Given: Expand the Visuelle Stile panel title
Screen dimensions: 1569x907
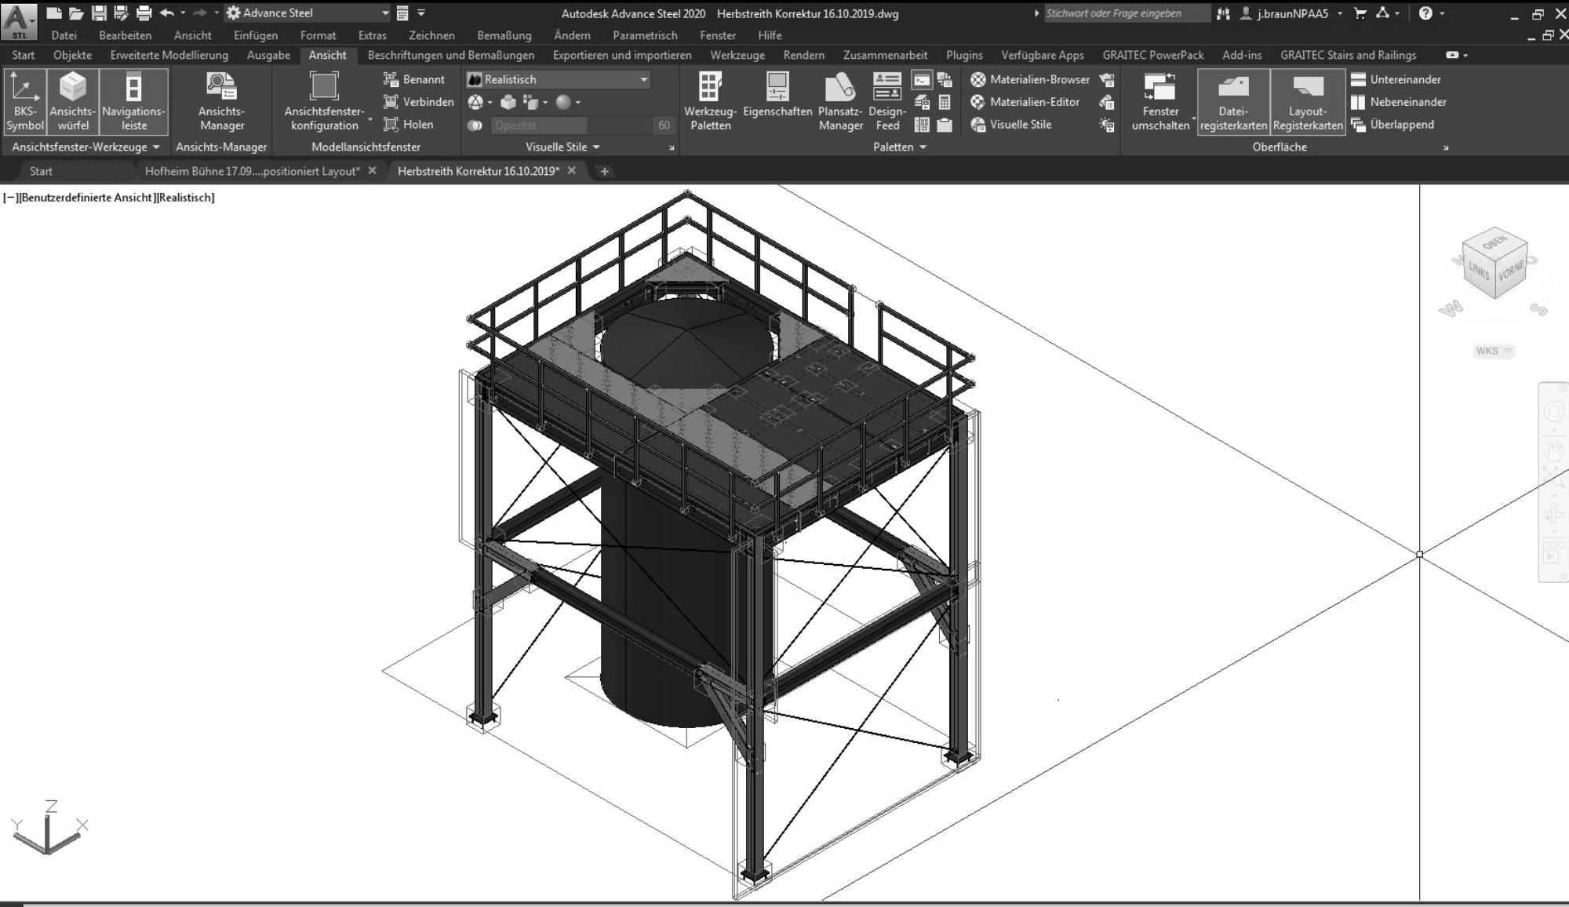Looking at the screenshot, I should coord(562,147).
